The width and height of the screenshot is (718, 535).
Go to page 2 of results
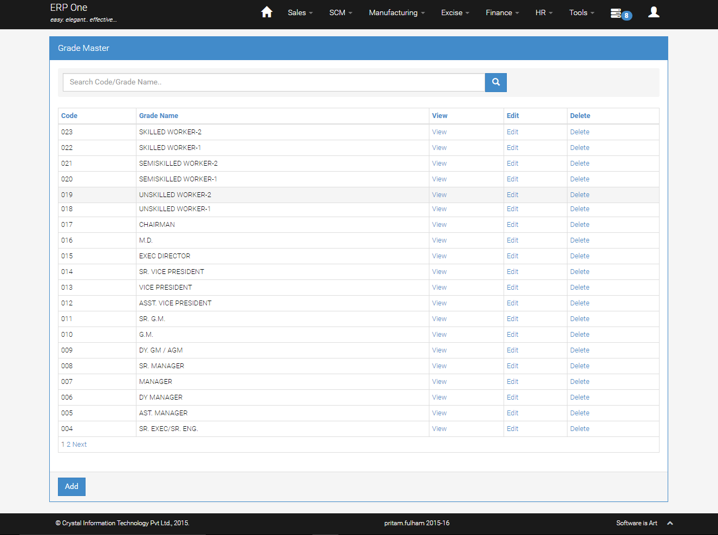69,445
